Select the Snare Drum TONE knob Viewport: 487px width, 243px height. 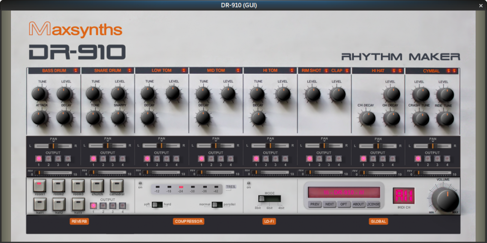tap(93, 117)
